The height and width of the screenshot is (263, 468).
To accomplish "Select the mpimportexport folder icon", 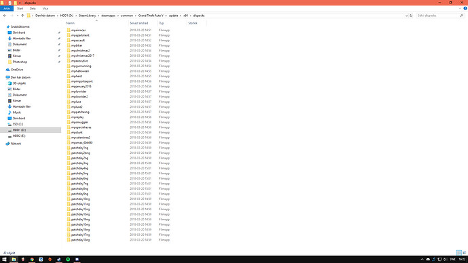I will (69, 81).
